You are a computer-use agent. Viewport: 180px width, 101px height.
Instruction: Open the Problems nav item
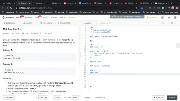tap(28, 17)
